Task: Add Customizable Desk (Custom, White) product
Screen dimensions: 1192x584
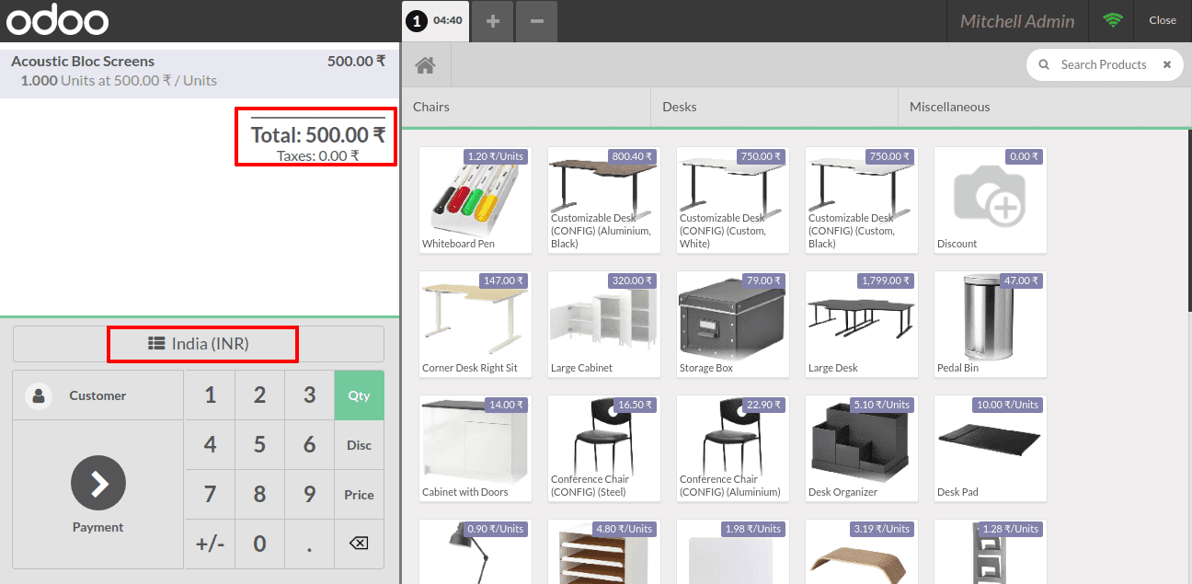Action: point(733,200)
